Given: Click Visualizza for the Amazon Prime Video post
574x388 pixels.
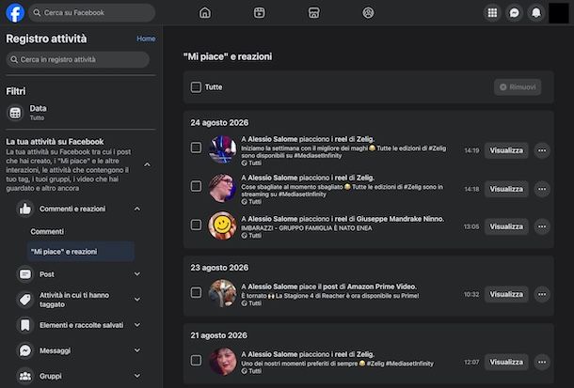Looking at the screenshot, I should tap(506, 294).
